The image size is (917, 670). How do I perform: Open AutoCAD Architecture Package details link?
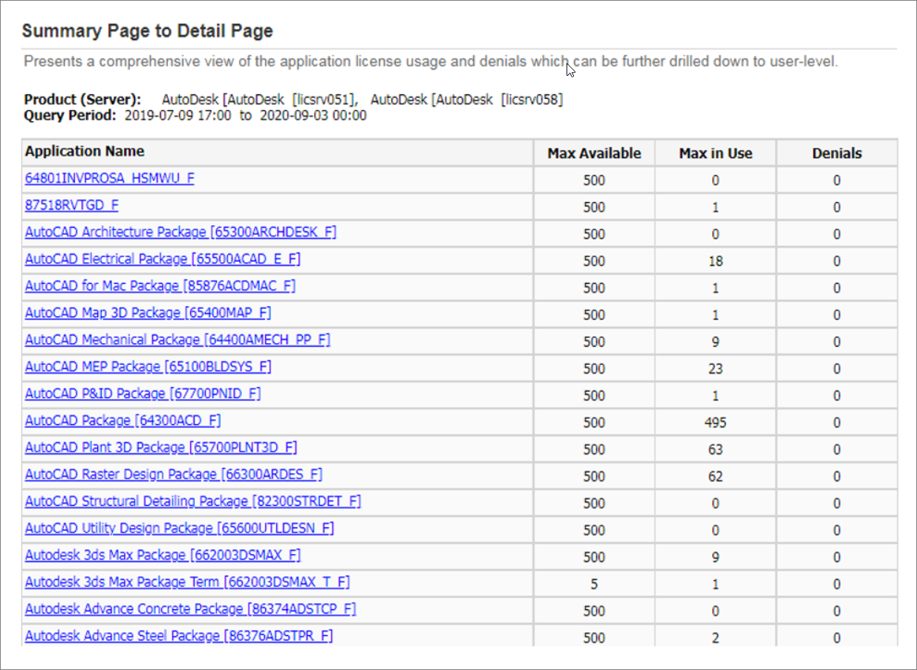tap(180, 232)
